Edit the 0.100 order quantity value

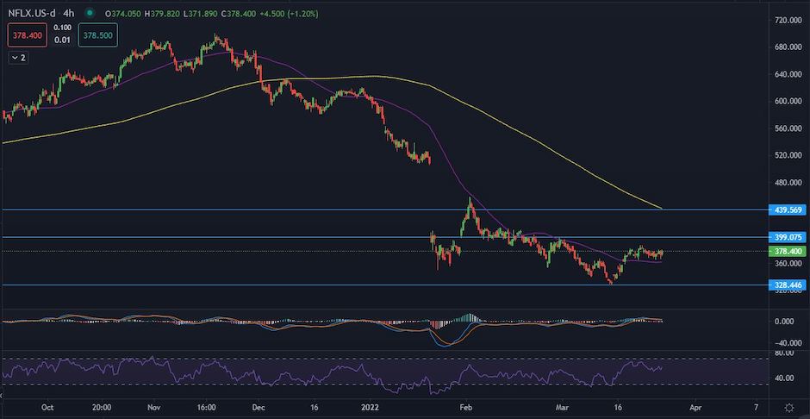[61, 29]
